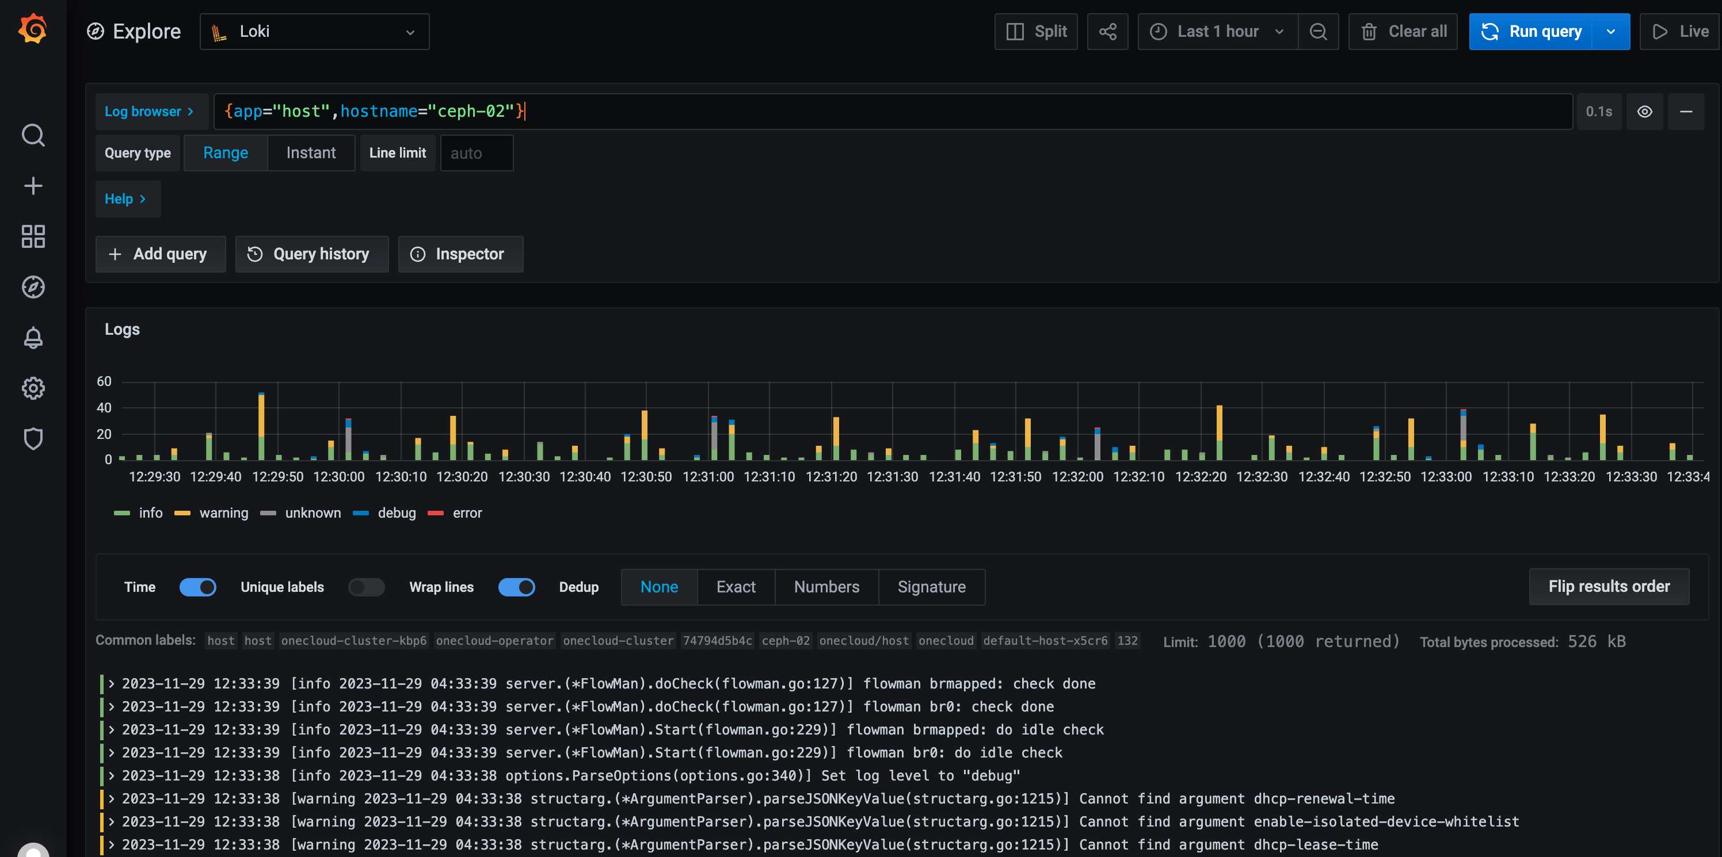The width and height of the screenshot is (1722, 857).
Task: Open the Loki data source dropdown
Action: click(x=314, y=32)
